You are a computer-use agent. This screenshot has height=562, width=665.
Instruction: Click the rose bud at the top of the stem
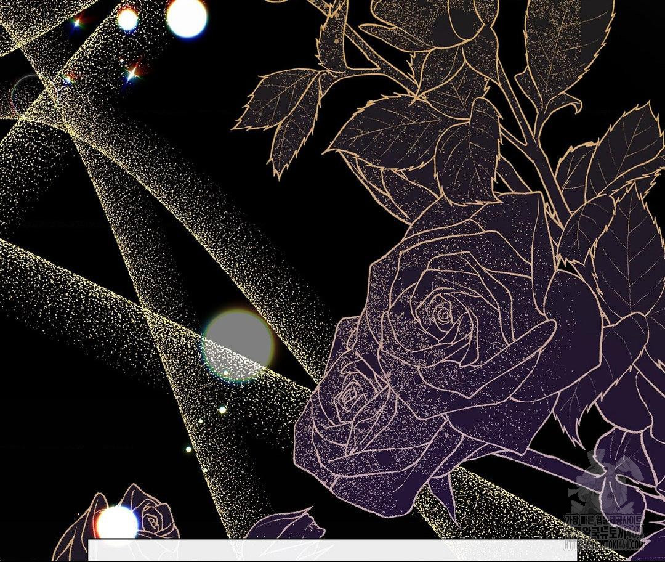pos(456,25)
